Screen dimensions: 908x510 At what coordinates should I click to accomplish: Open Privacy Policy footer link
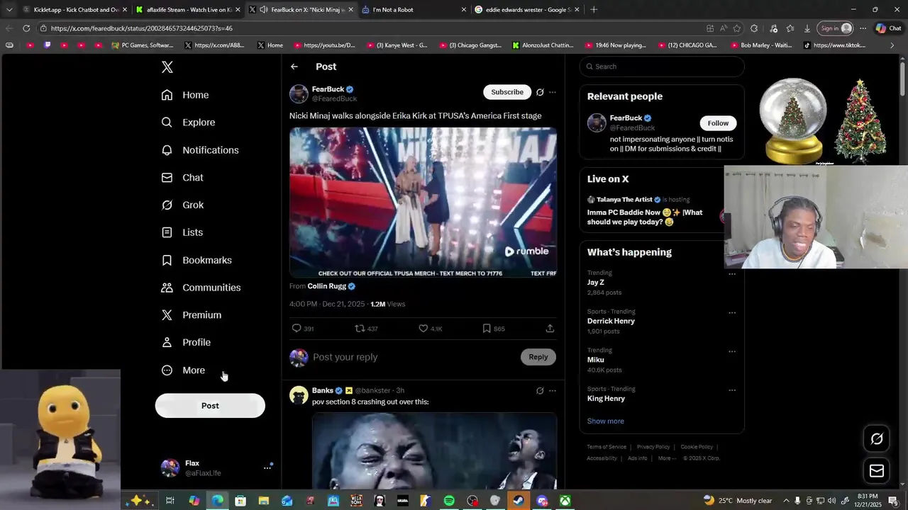point(653,447)
